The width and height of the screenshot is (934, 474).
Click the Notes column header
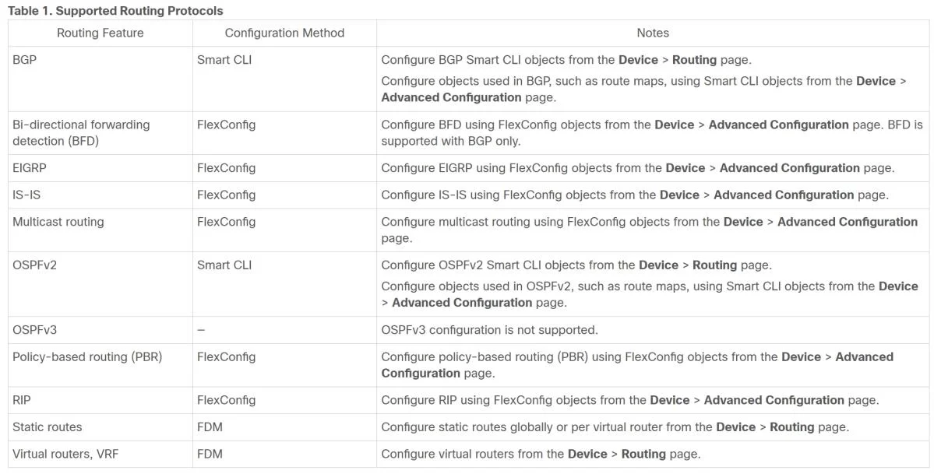(x=653, y=33)
